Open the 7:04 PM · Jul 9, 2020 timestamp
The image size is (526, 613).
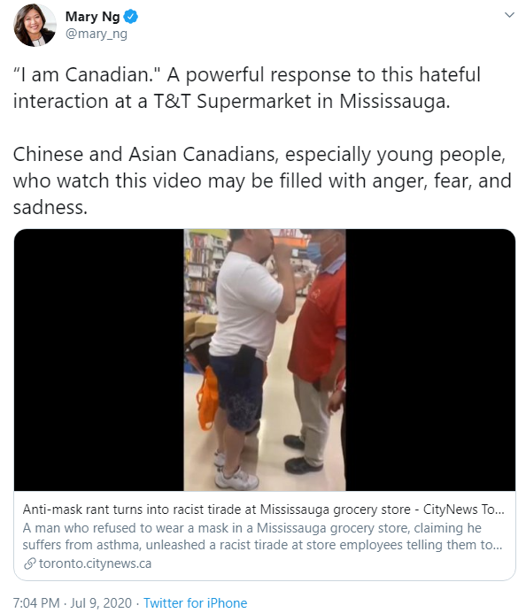click(73, 603)
